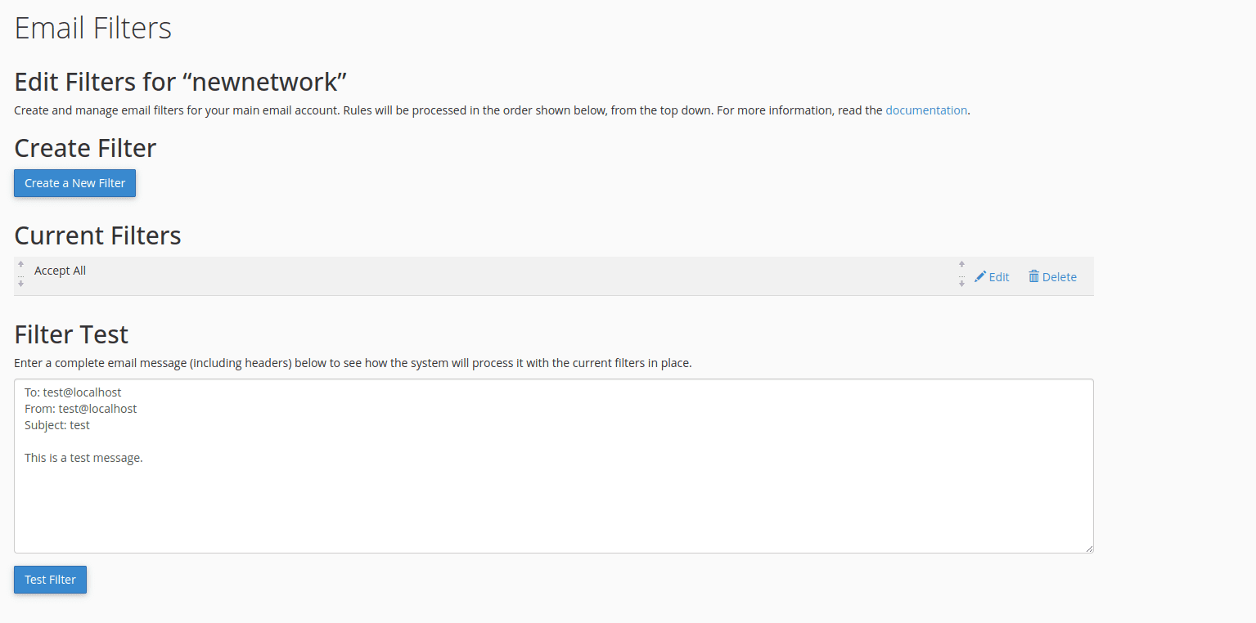Click the down arrow left of the Edit link

961,284
